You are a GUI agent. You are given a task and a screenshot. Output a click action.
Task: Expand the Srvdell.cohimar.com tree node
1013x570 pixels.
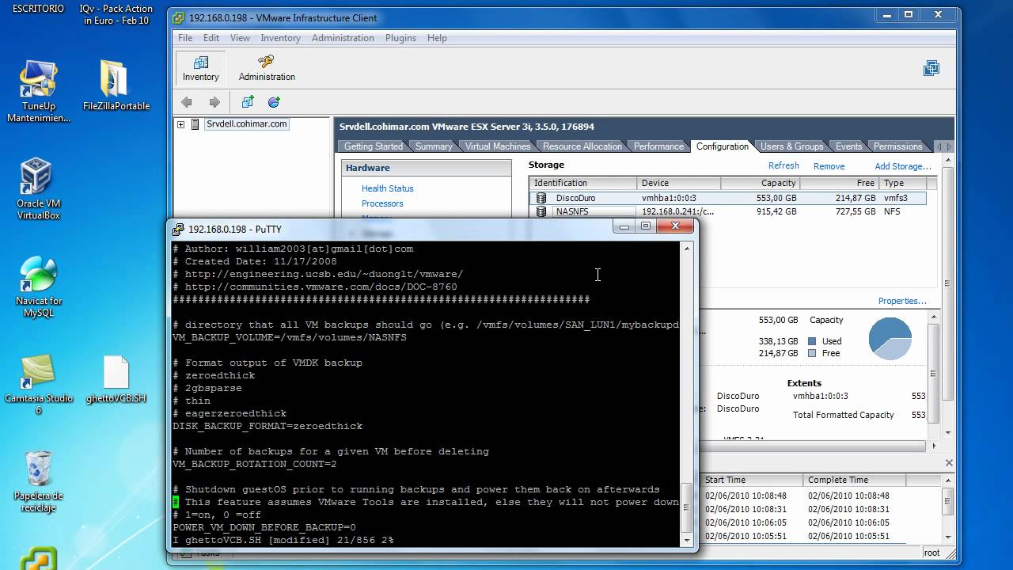181,124
